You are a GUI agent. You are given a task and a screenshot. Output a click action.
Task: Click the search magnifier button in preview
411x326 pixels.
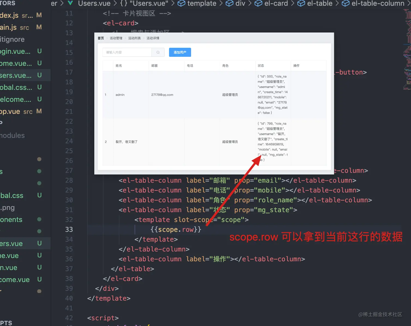coord(158,52)
